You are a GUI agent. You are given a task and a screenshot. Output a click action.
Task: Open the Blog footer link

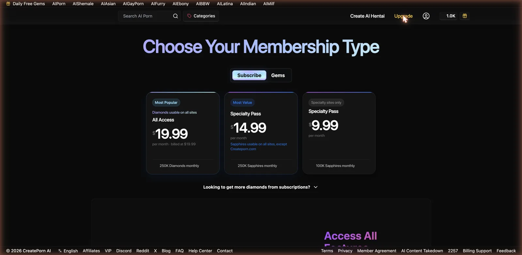[x=166, y=251]
